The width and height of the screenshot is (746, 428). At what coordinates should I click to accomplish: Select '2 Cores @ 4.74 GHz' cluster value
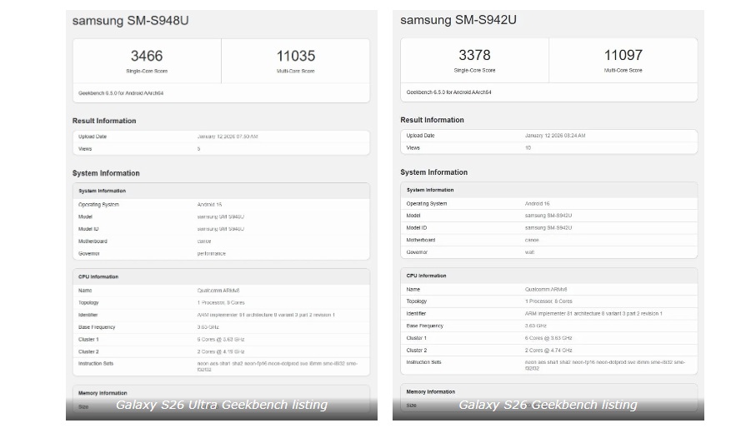(548, 351)
